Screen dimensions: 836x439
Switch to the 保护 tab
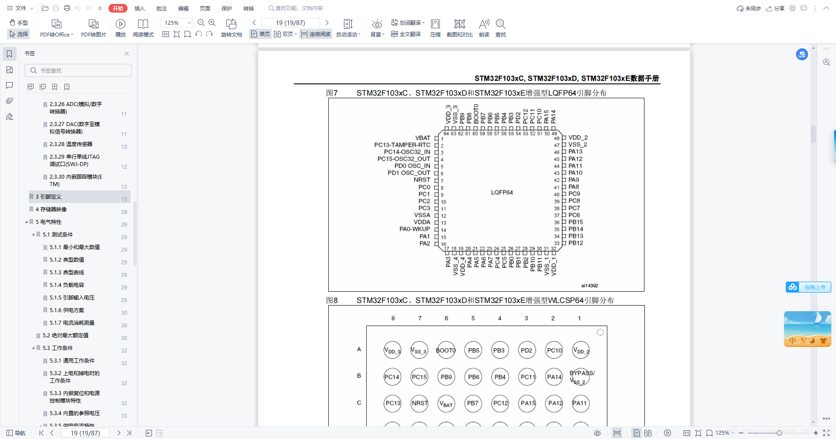coord(227,8)
